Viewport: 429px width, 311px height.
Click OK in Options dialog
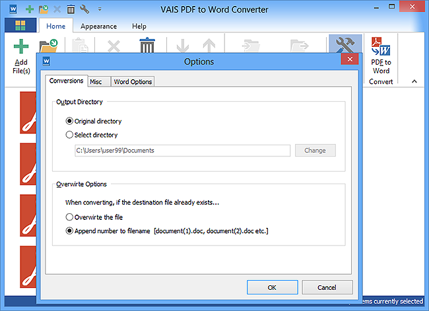(272, 287)
